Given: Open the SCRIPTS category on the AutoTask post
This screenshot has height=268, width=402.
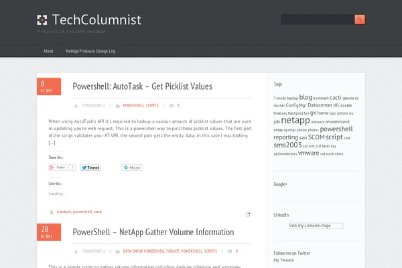Looking at the screenshot, I should (152, 105).
